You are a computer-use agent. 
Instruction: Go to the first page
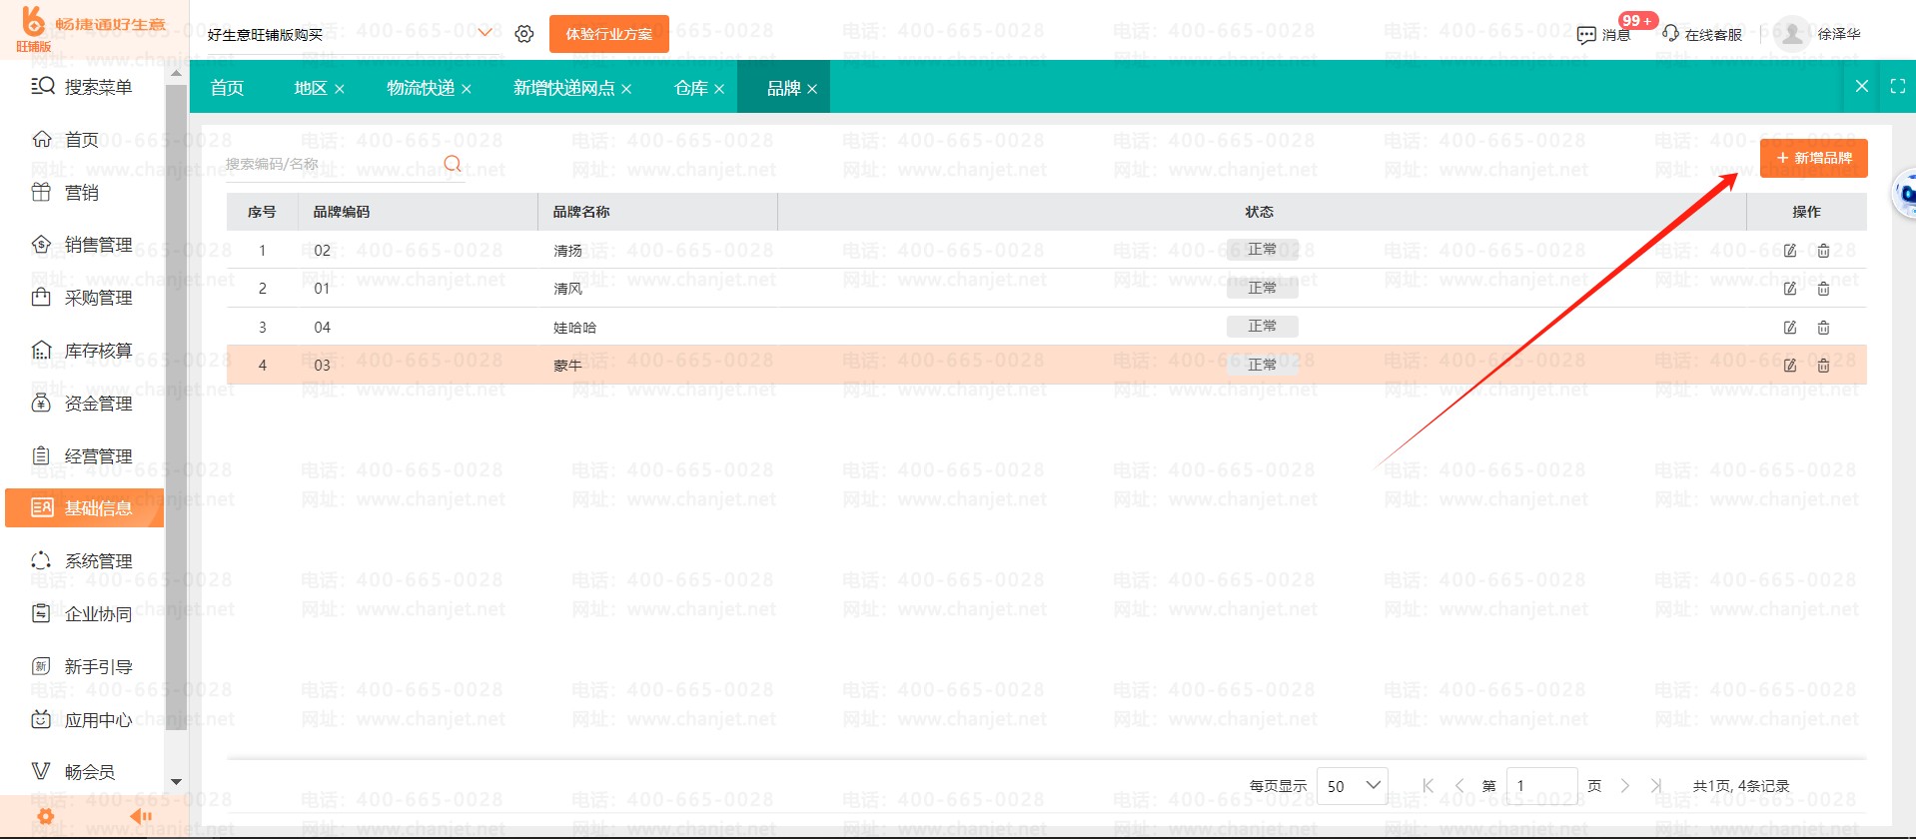click(1428, 786)
